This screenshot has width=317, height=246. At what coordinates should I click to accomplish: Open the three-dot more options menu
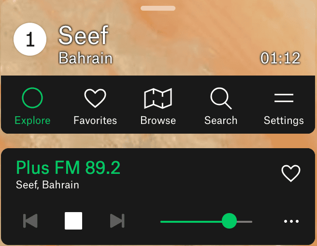coord(291,221)
